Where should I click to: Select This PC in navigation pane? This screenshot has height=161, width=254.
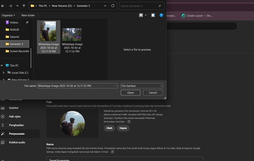coord(14,66)
